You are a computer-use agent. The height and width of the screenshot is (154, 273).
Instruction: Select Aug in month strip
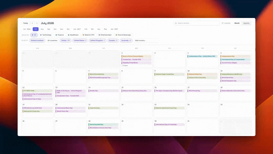click(42, 29)
